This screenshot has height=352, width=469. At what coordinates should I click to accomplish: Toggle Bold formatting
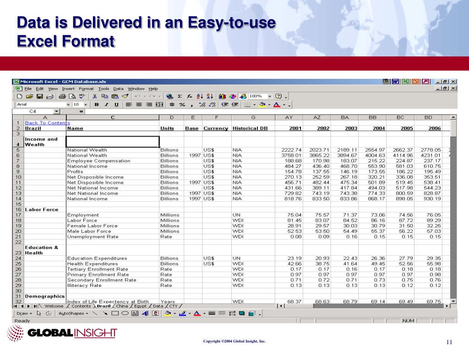coord(96,104)
